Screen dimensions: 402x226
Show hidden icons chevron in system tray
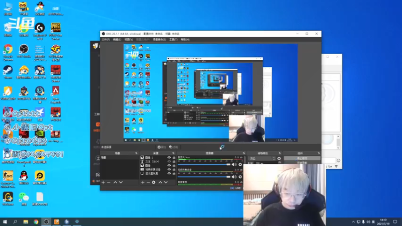coord(353,222)
